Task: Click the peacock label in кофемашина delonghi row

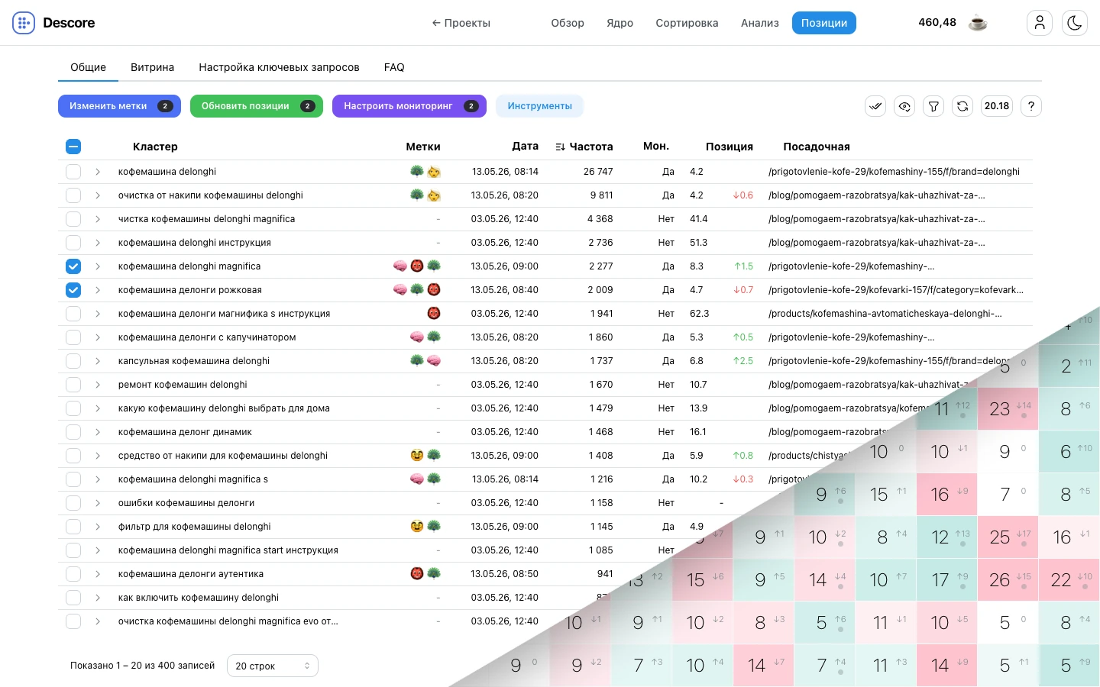Action: pyautogui.click(x=417, y=172)
